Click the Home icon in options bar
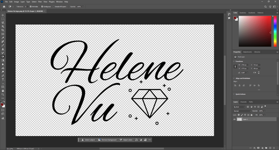This screenshot has height=150, width=279. click(x=4, y=6)
